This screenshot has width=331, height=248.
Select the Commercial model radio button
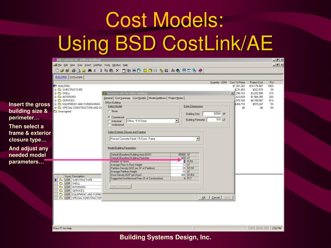coord(109,117)
